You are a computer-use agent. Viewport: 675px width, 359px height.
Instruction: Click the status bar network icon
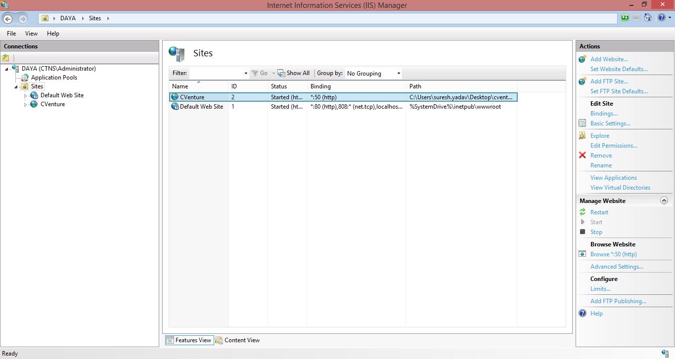[665, 354]
